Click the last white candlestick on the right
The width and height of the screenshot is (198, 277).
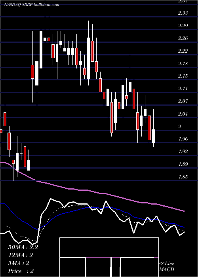tap(154, 136)
